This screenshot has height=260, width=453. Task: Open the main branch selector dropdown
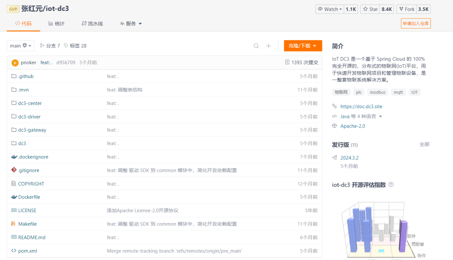pos(20,46)
